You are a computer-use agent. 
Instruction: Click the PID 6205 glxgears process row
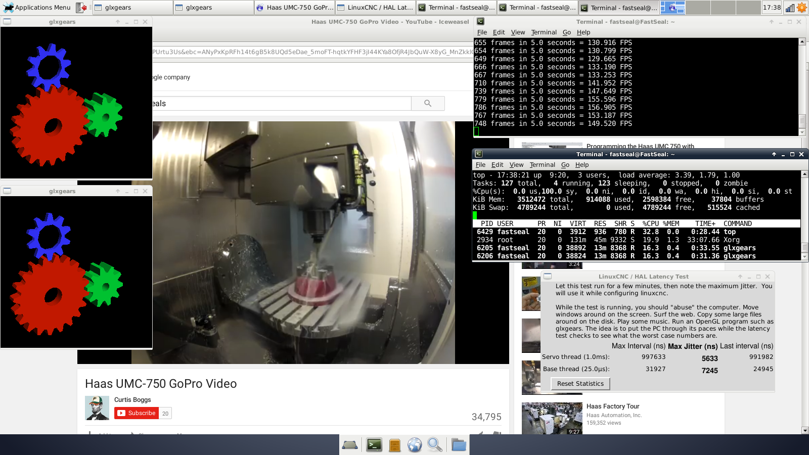point(636,248)
